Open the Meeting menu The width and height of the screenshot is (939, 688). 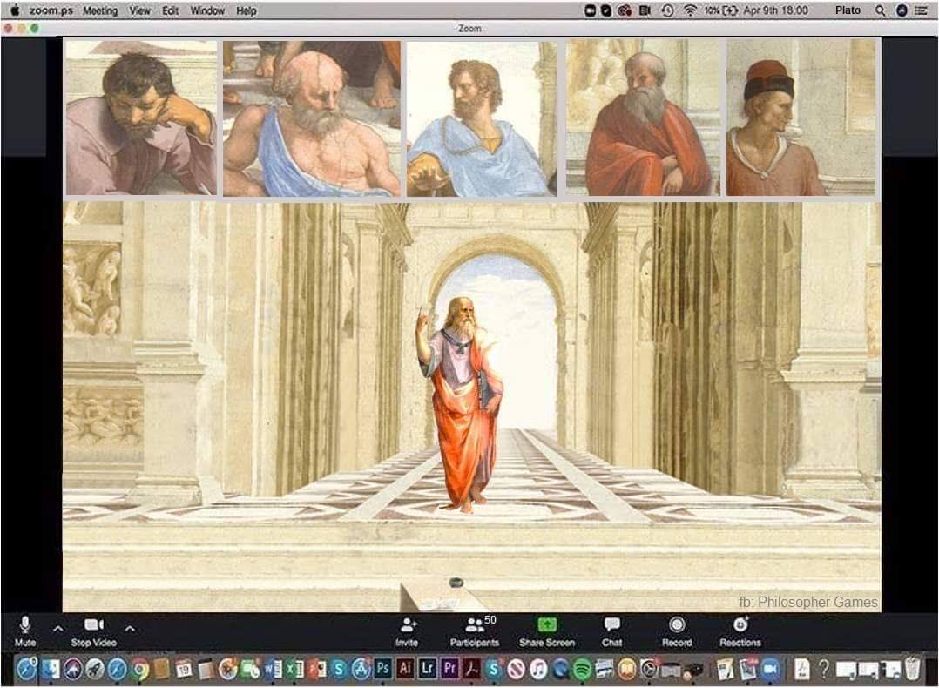click(99, 10)
